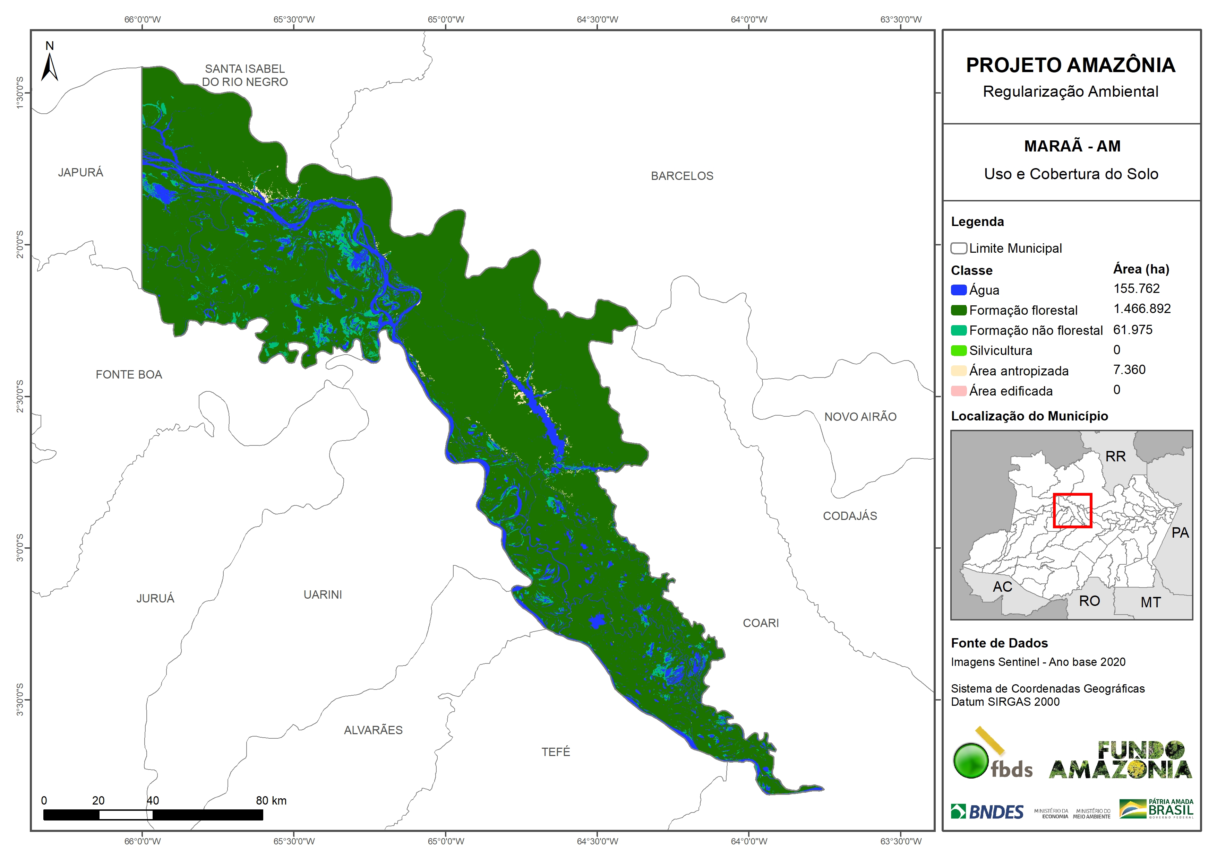Click the Silvicultura light green swatch

tap(958, 350)
